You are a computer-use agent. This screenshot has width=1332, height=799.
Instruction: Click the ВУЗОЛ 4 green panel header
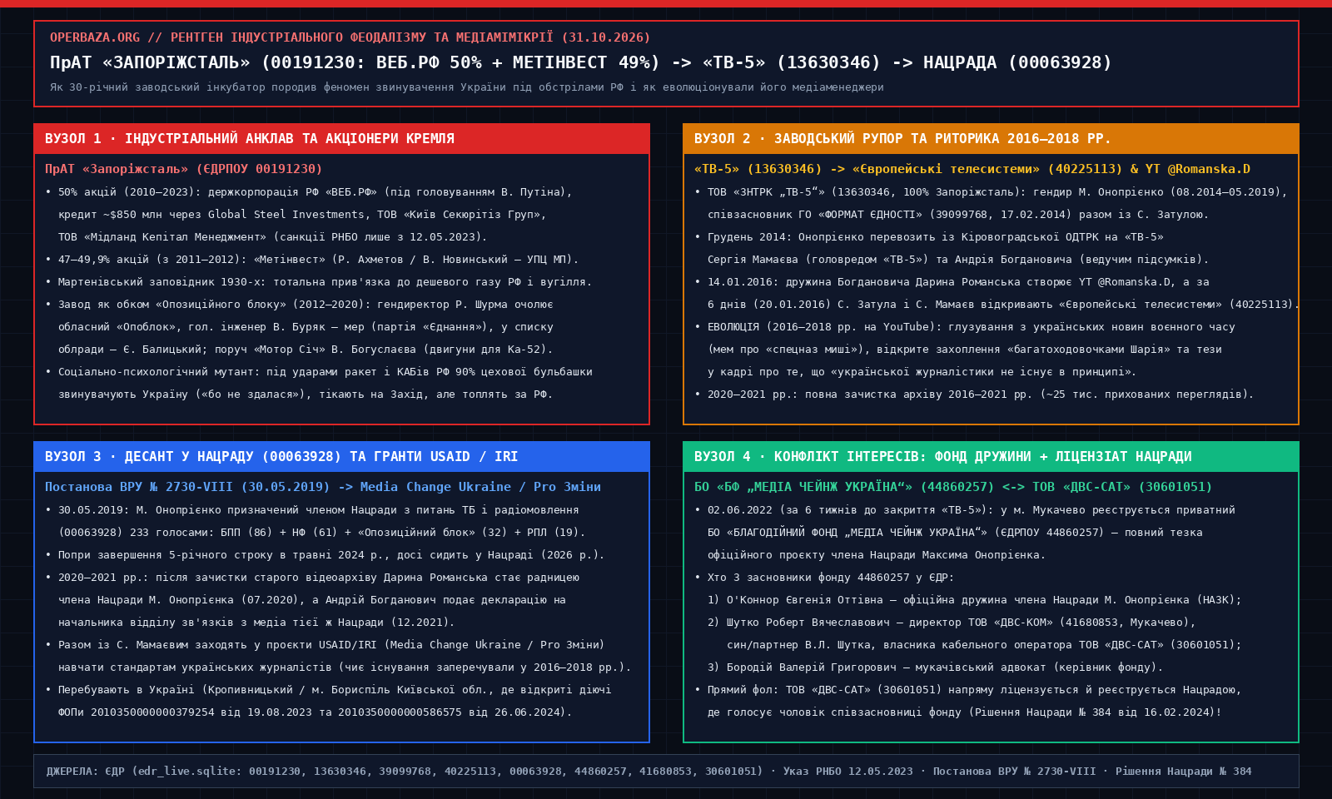[x=991, y=457]
